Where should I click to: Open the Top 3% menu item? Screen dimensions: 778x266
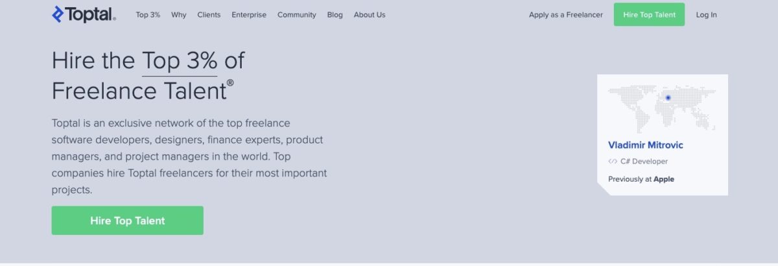pos(148,15)
